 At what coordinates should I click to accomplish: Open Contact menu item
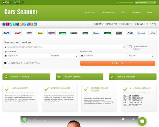(150, 12)
